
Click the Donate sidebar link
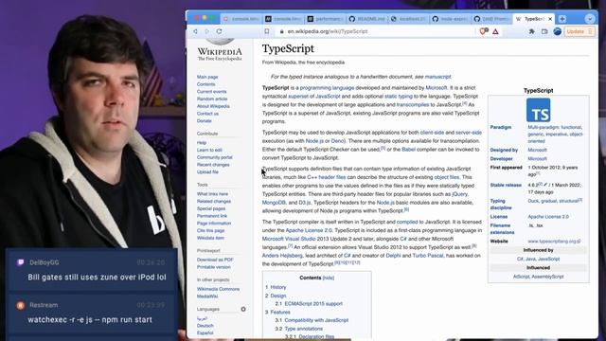205,121
